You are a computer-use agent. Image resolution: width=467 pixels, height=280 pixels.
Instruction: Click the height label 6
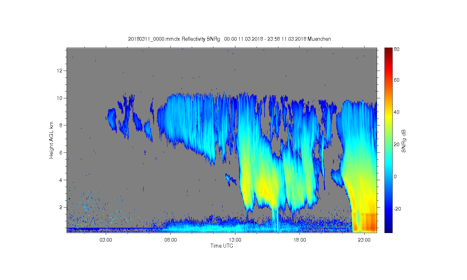click(61, 152)
